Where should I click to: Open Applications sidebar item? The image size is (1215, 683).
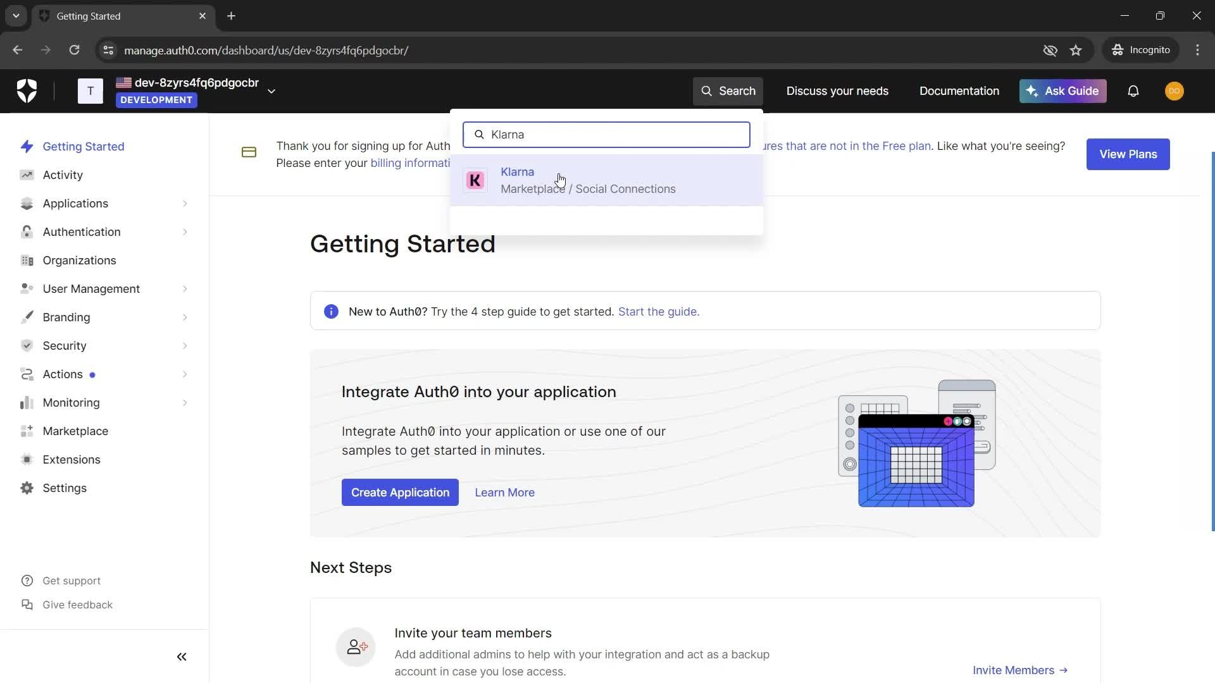tap(75, 204)
